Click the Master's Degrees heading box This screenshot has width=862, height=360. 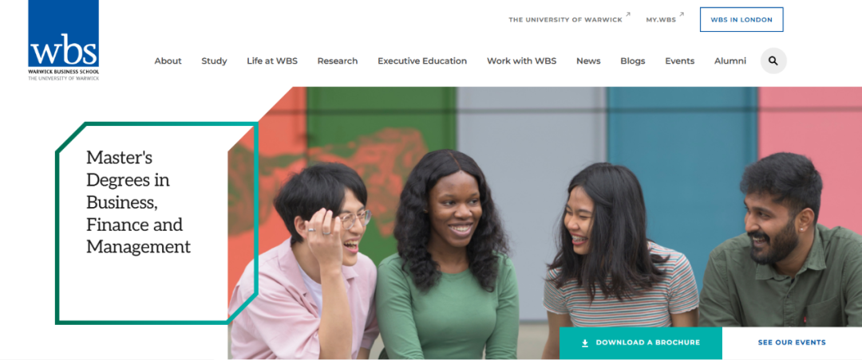156,223
